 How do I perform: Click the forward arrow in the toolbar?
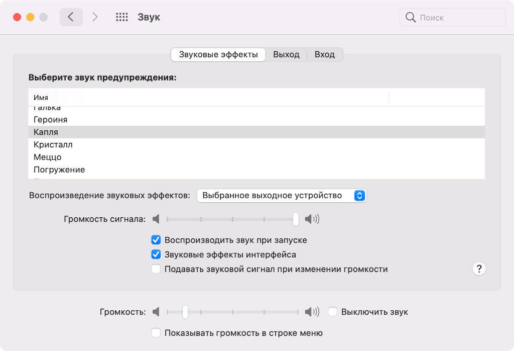click(95, 17)
